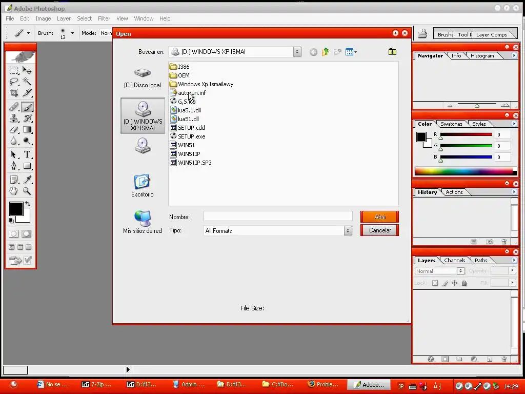Select the Blur tool
Screen dimensions: 525x394
pyautogui.click(x=14, y=141)
